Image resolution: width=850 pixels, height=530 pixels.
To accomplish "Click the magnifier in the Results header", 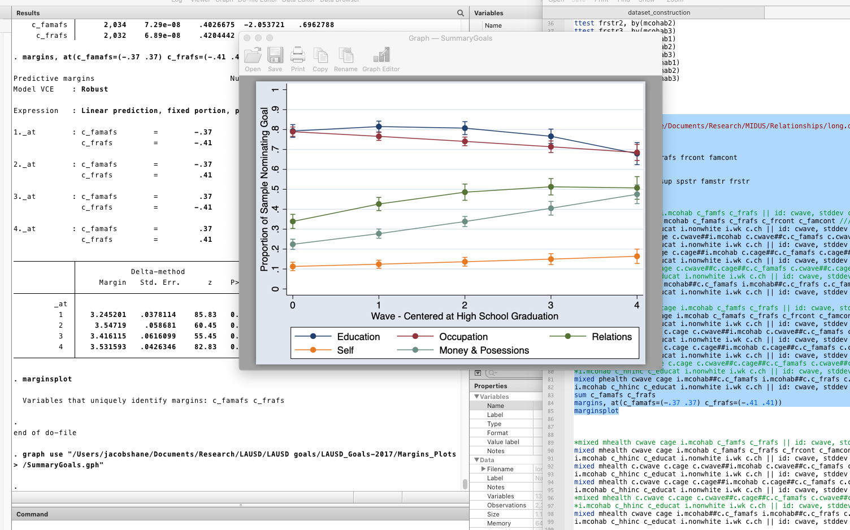I will [461, 13].
